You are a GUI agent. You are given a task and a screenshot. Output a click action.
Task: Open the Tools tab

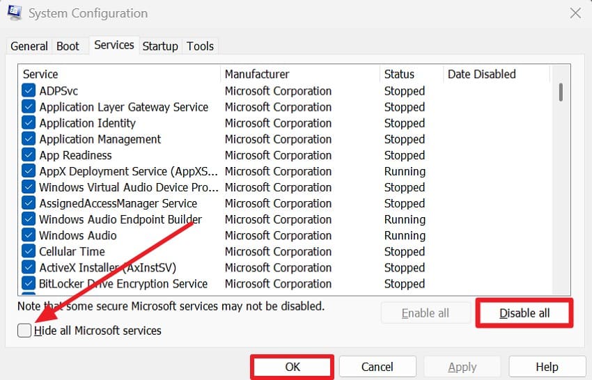(x=200, y=46)
